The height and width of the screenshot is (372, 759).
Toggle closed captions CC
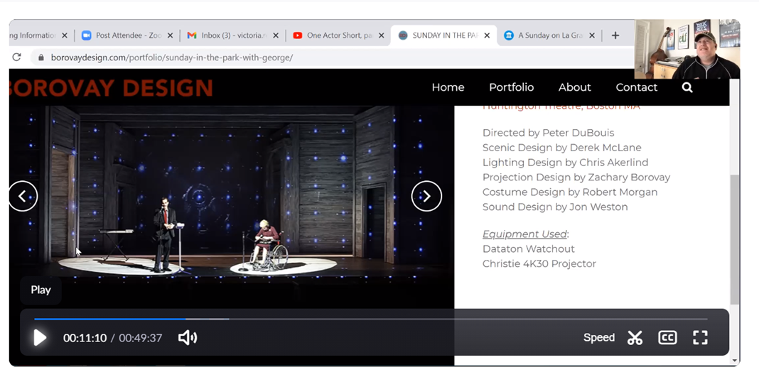667,338
